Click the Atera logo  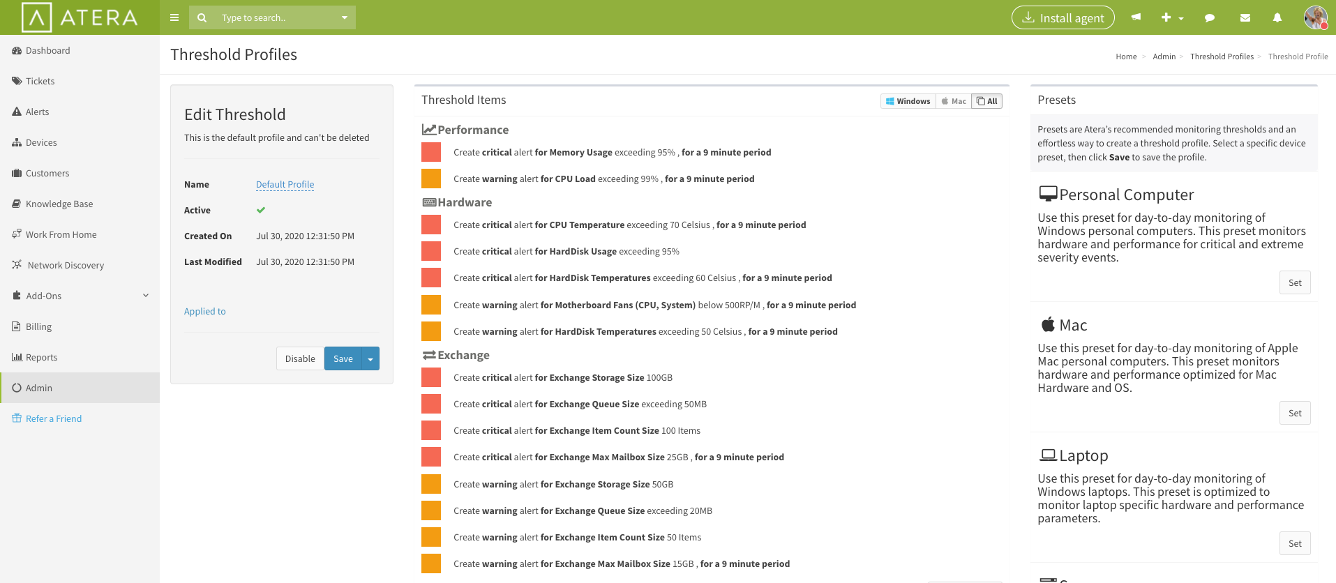tap(80, 17)
